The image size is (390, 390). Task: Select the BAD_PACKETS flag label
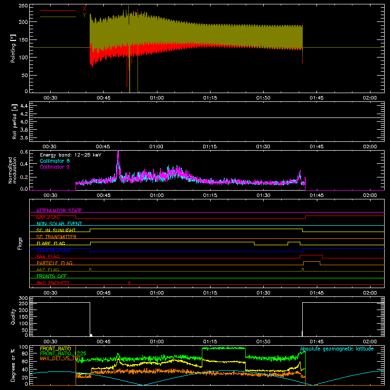point(53,283)
